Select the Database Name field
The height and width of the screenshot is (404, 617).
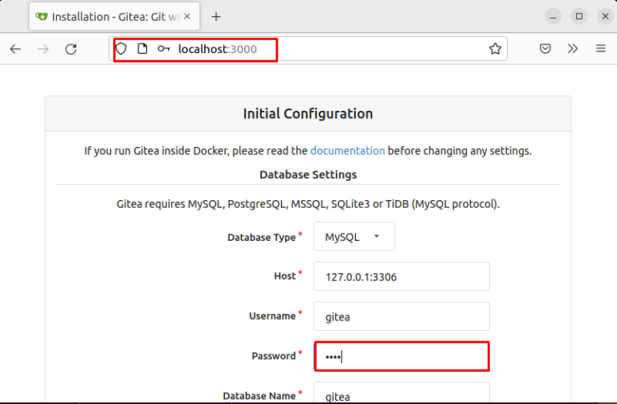pyautogui.click(x=402, y=393)
